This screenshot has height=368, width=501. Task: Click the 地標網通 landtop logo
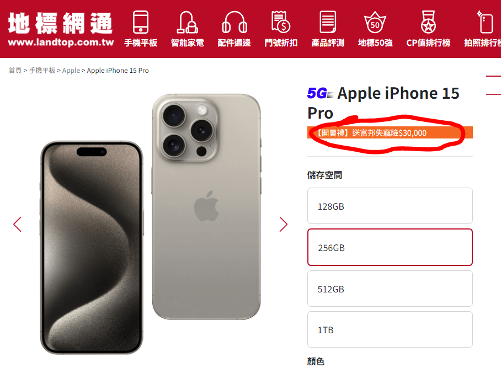(60, 29)
